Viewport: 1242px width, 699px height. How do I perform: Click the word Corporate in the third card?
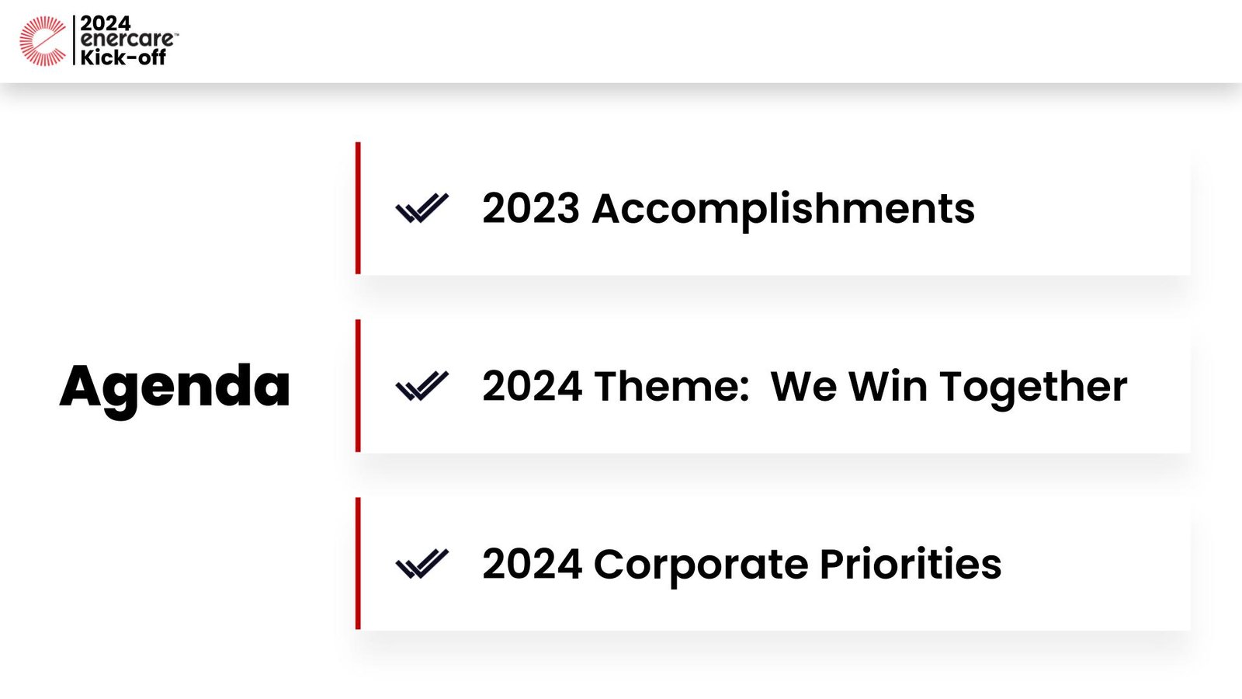click(701, 565)
